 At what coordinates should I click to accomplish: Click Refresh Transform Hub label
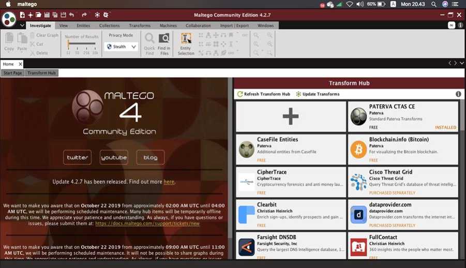pyautogui.click(x=267, y=94)
